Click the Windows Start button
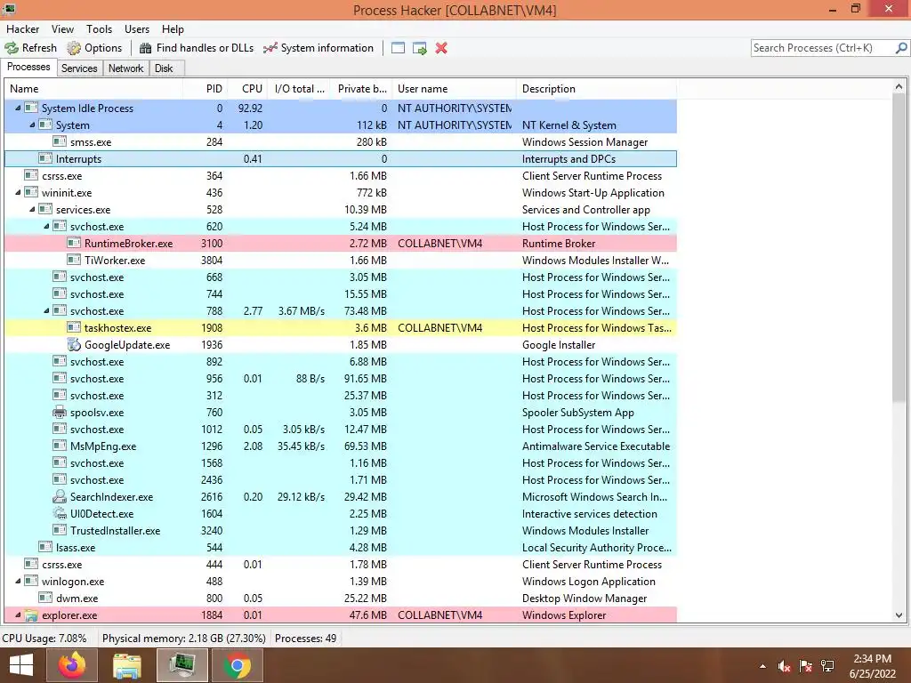This screenshot has width=911, height=683. (x=21, y=665)
